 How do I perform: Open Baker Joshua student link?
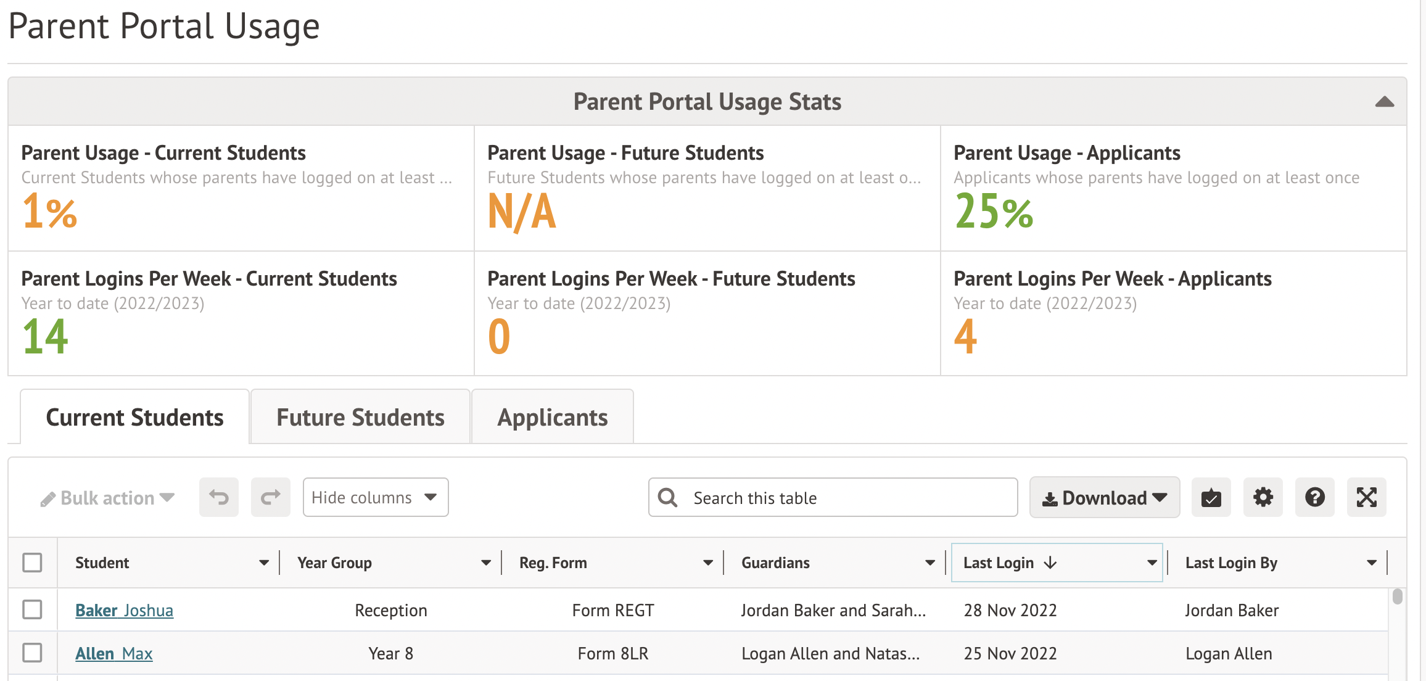124,610
